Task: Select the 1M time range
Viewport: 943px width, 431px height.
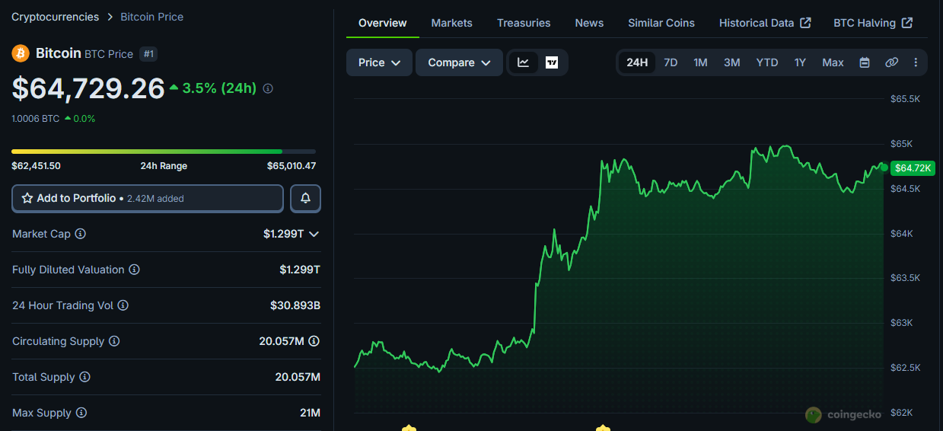Action: coord(700,62)
